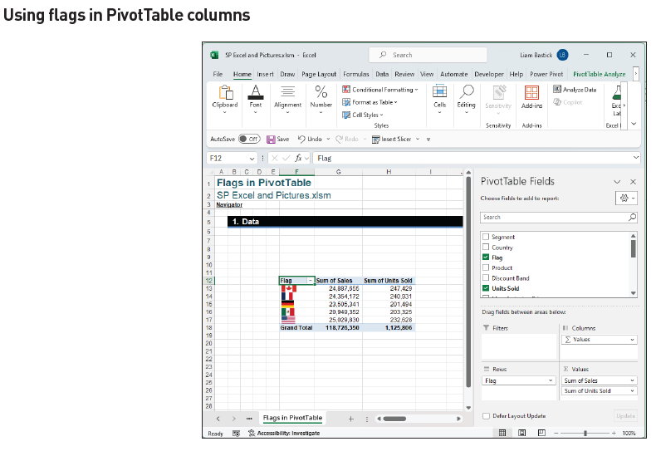The height and width of the screenshot is (456, 656).
Task: Open PivotTable Fields pane options chevron
Action: 617,182
